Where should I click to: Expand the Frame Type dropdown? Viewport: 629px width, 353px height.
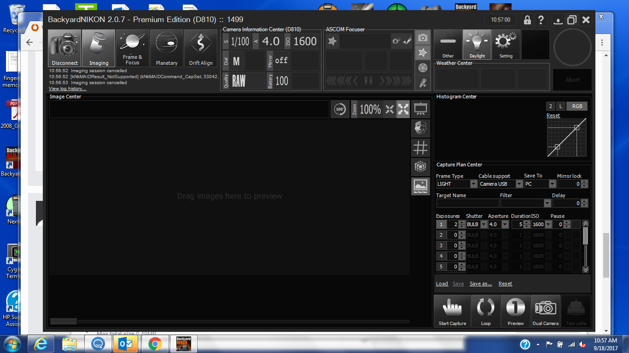(x=473, y=184)
